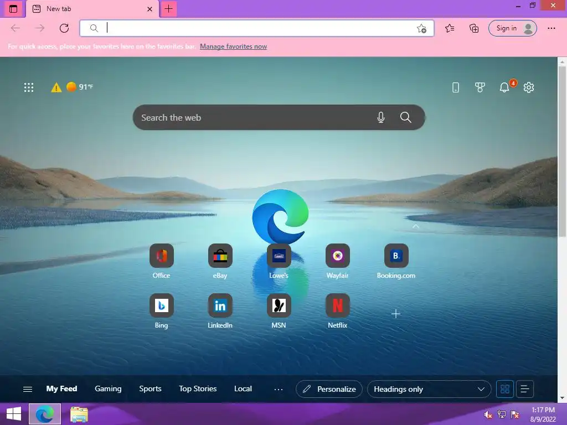Switch feed to grid view
Image resolution: width=567 pixels, height=425 pixels.
505,389
